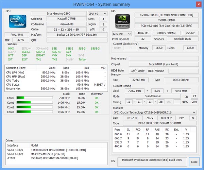Select the CPU HFM (Max) row
204x170 pixels.
point(56,76)
